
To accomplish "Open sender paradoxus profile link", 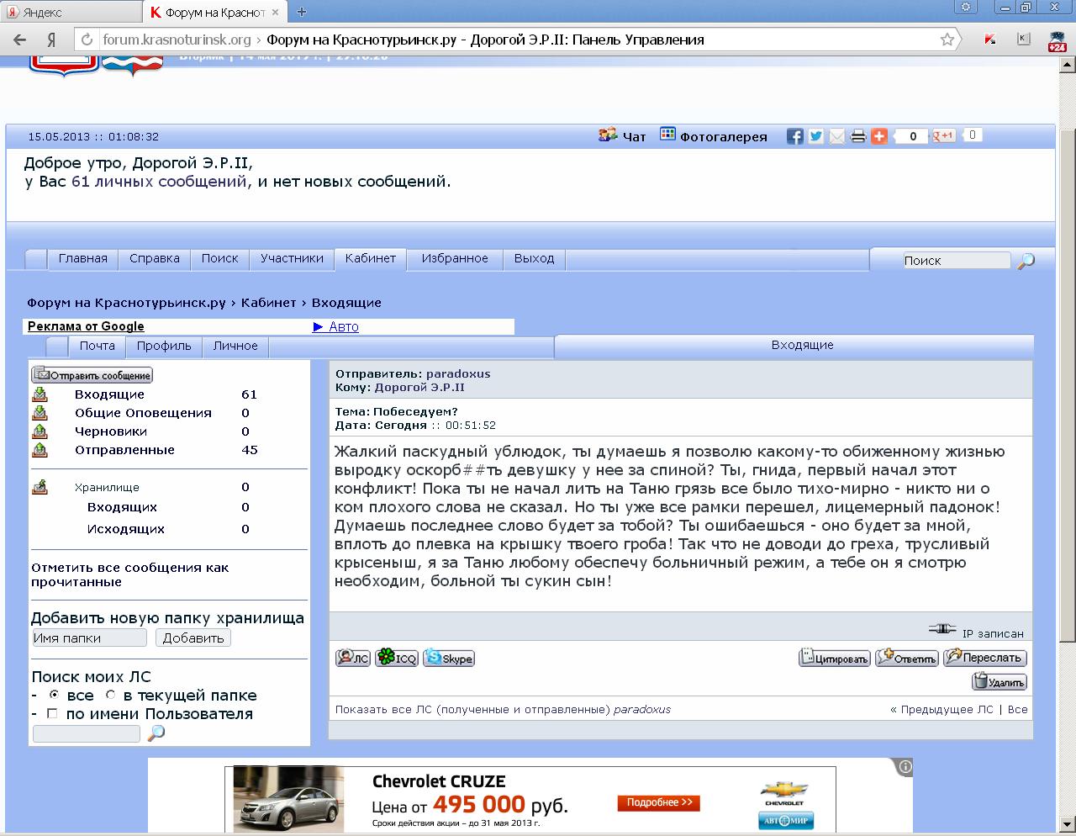I will (458, 374).
